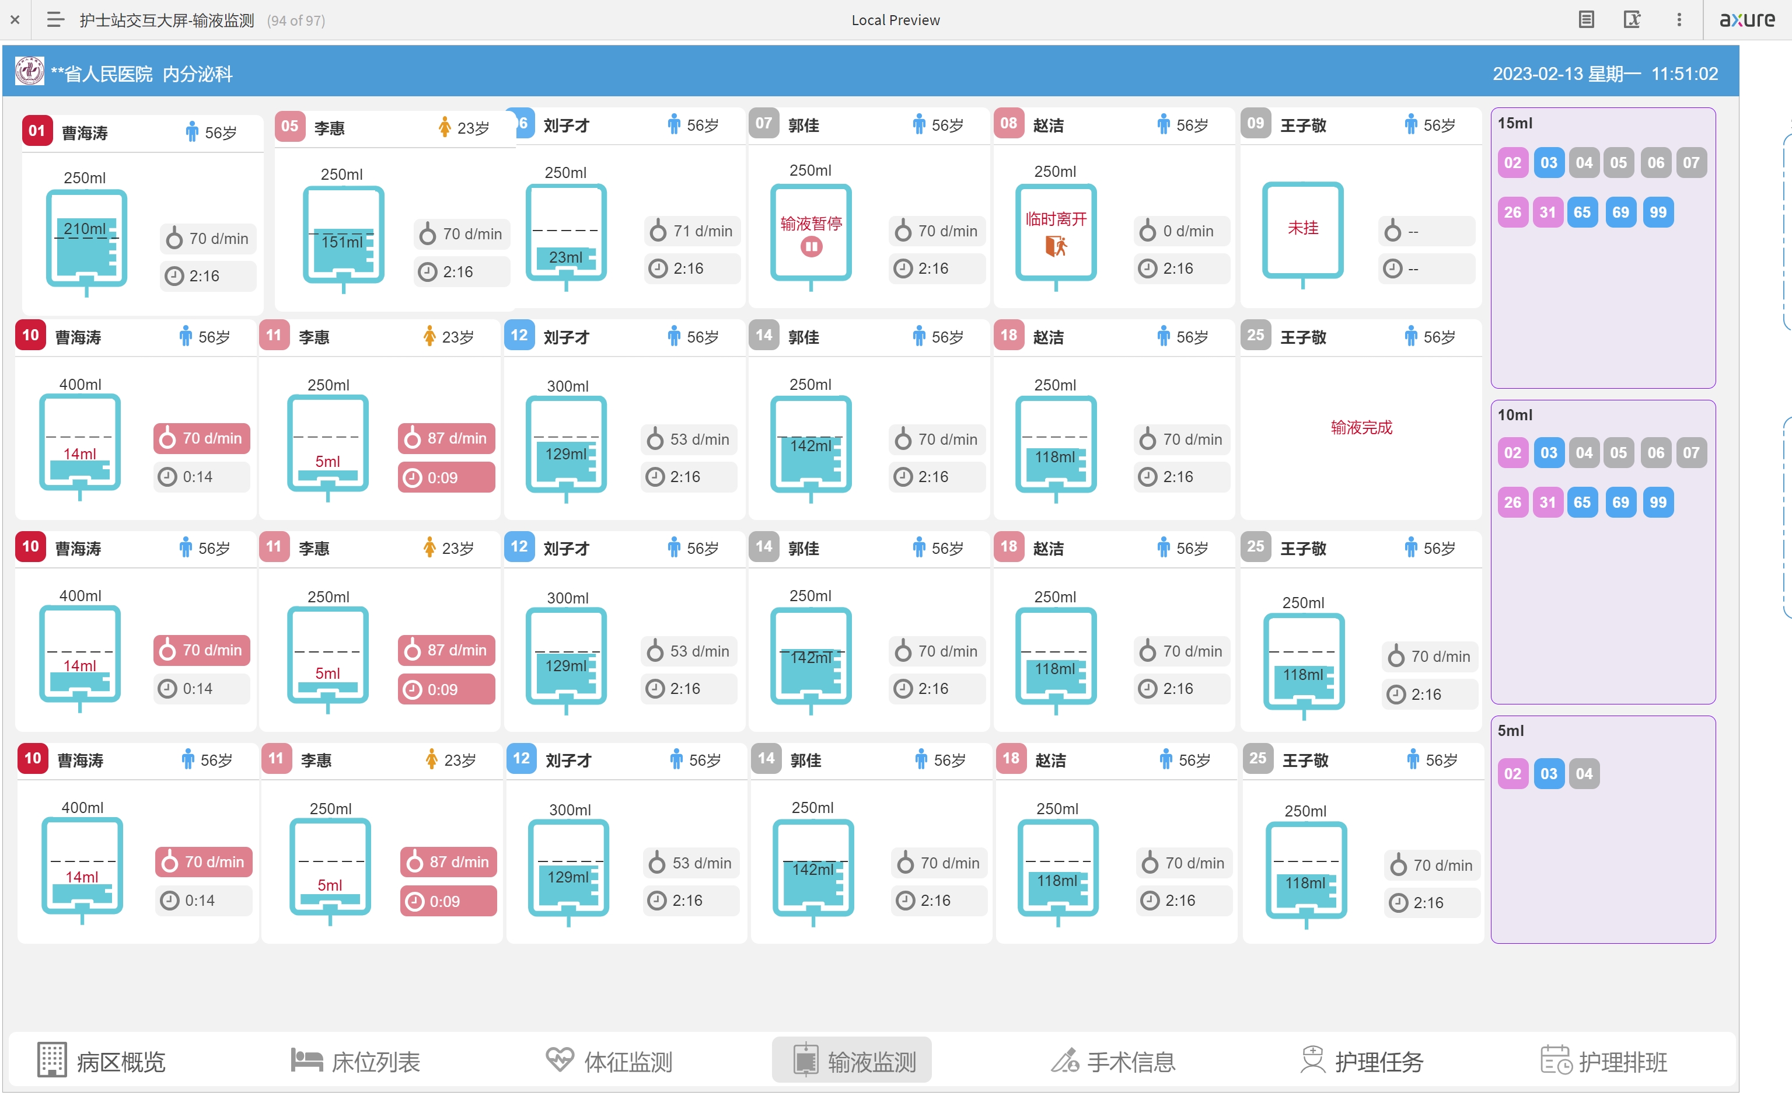Click badge 05 in the 15ml panel
This screenshot has width=1792, height=1099.
click(1618, 163)
